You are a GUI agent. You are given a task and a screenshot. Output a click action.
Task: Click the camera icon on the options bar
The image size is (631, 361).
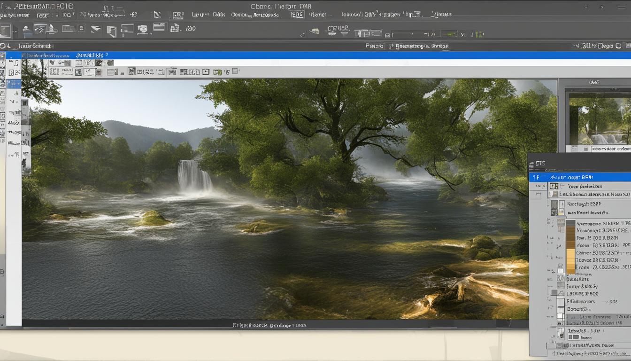[144, 29]
